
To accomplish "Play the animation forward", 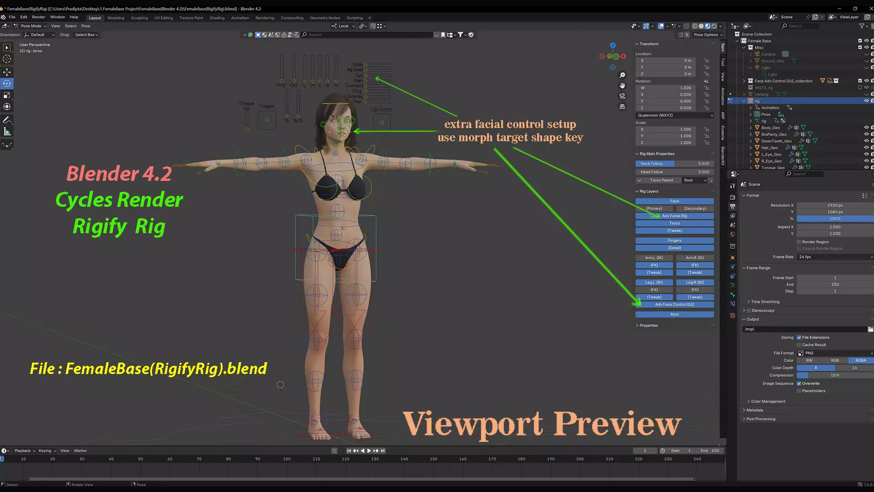I will tap(369, 451).
